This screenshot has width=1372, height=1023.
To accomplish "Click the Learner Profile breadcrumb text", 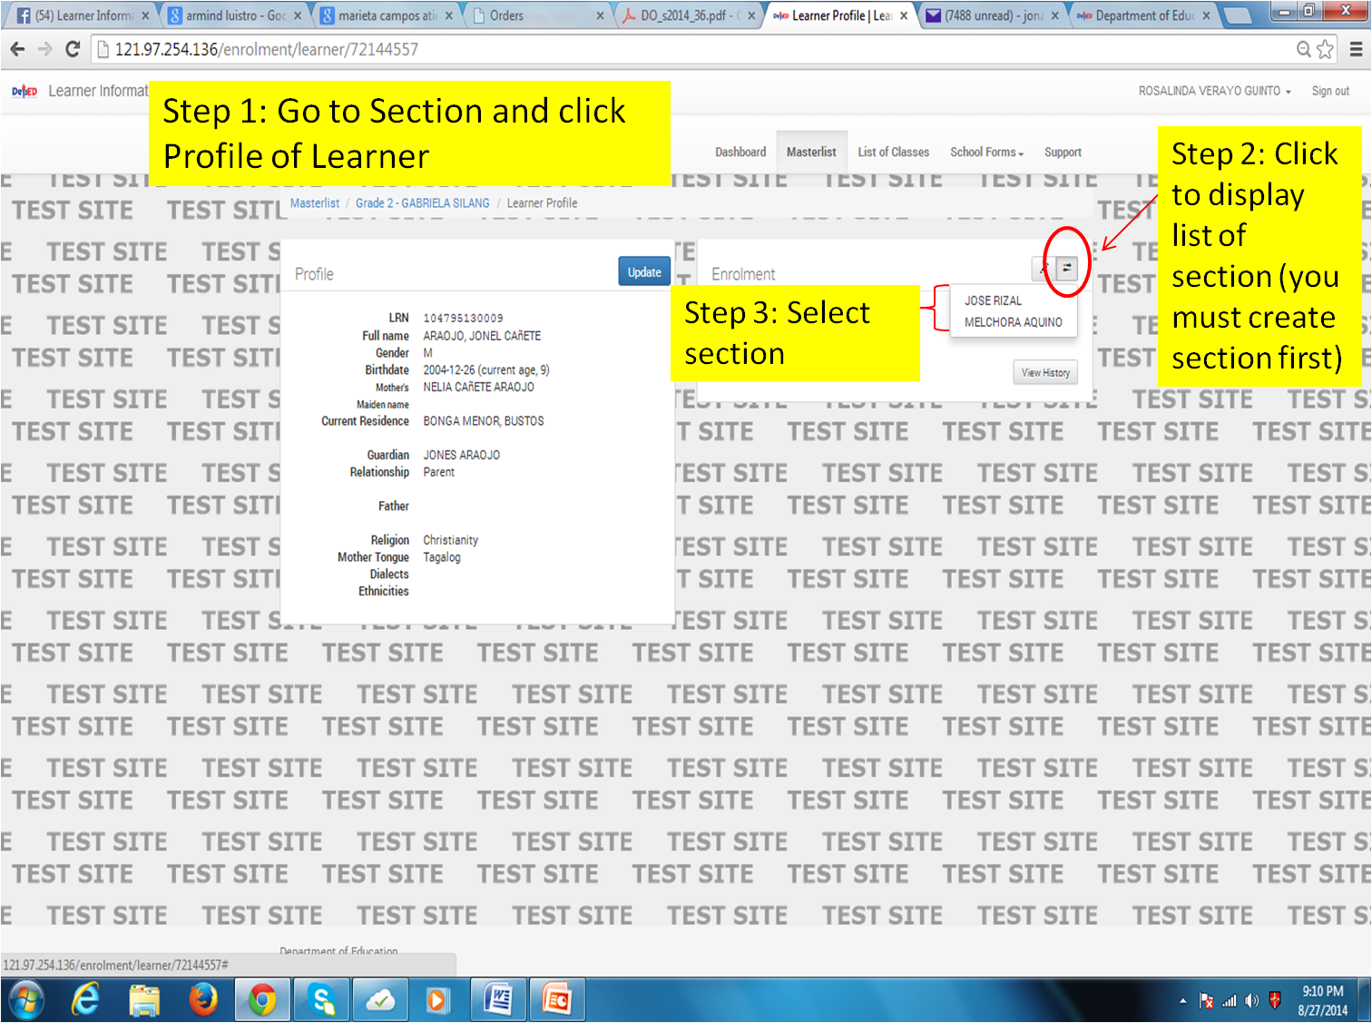I will [542, 203].
